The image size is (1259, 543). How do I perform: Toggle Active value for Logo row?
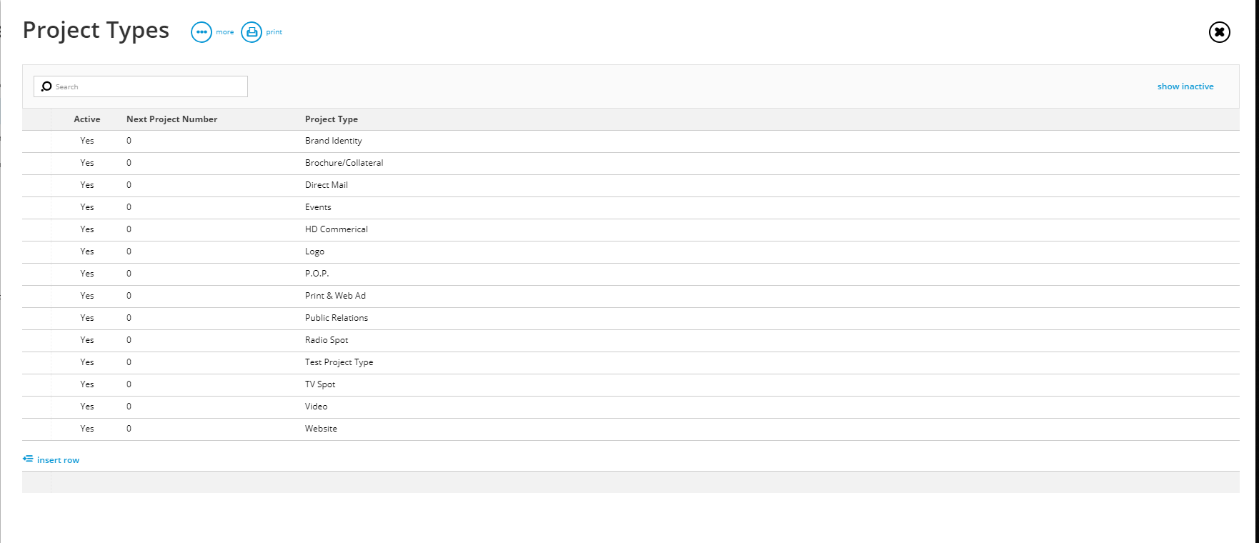coord(87,251)
